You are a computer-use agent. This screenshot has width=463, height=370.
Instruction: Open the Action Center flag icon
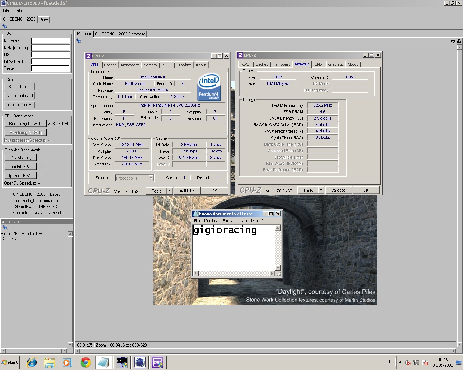(x=425, y=362)
